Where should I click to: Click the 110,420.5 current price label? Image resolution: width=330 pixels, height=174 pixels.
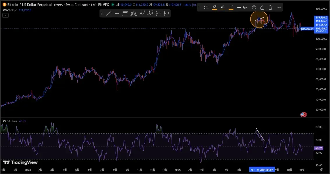tap(321, 28)
